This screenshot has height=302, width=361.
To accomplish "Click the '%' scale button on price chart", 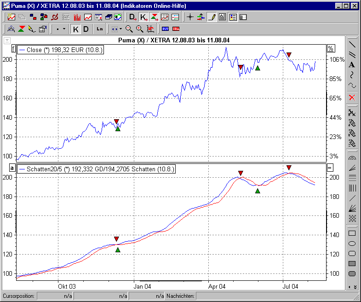I will click(x=330, y=49).
